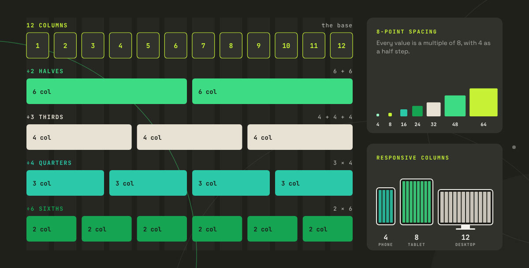
Task: Click the '÷2 HALVES' heading
Action: [x=45, y=71]
